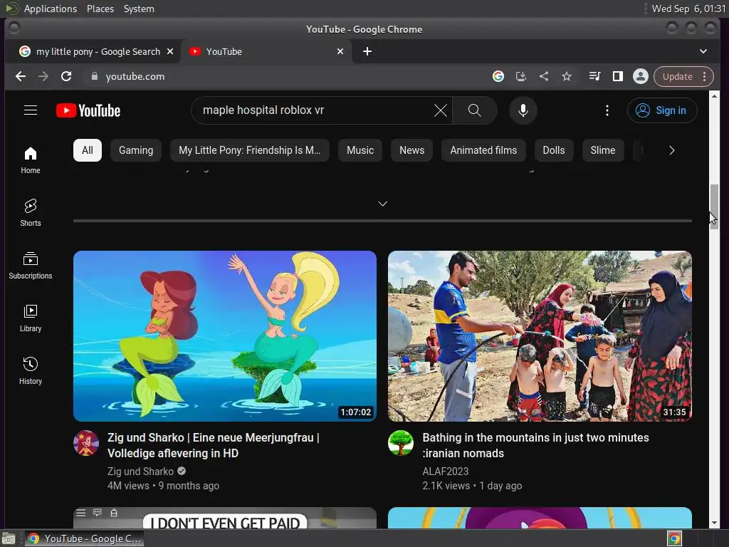Click the install app icon in the address bar
The height and width of the screenshot is (547, 729).
520,76
